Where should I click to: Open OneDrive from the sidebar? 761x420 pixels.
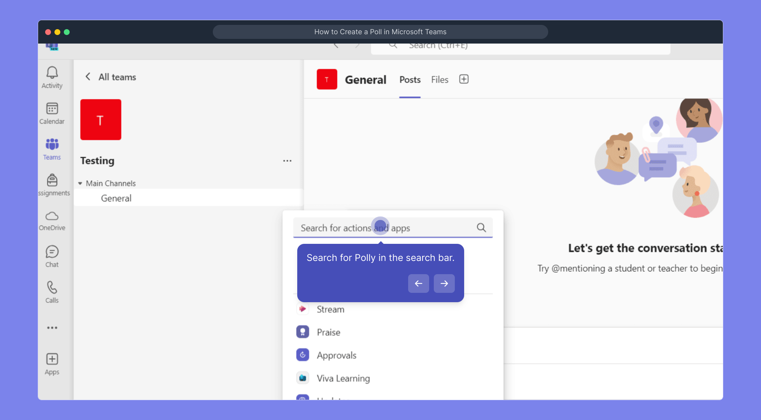click(x=52, y=219)
